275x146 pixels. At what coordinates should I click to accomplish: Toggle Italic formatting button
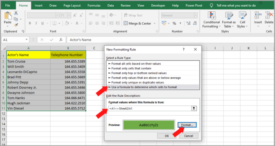click(x=36, y=23)
